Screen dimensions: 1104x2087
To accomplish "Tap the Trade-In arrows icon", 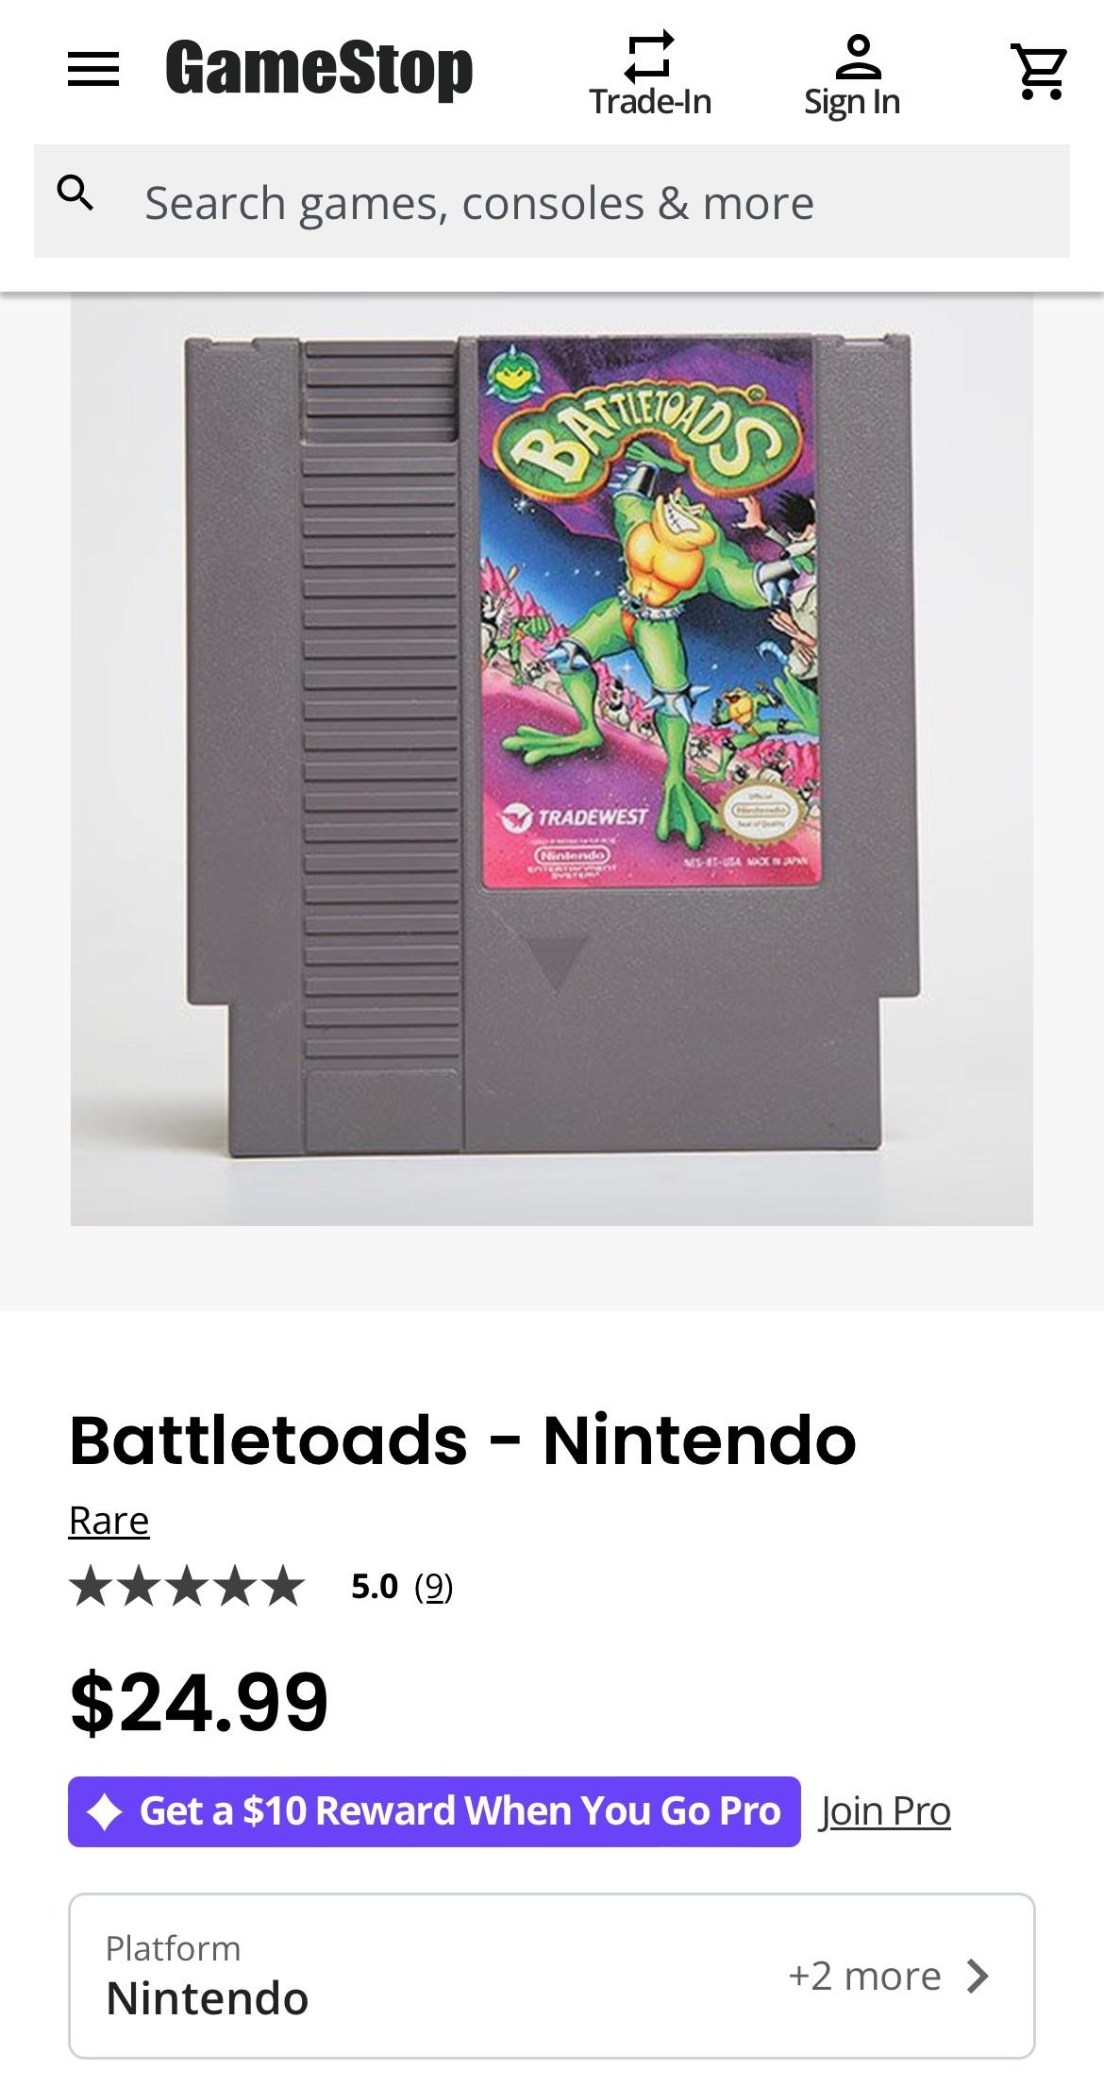I will click(650, 55).
